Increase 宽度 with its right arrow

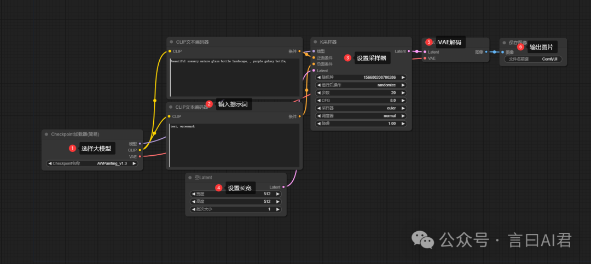[278, 194]
